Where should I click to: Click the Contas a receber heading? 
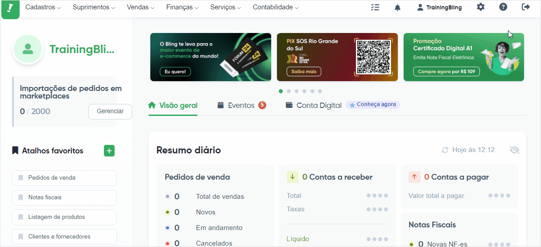tap(337, 177)
